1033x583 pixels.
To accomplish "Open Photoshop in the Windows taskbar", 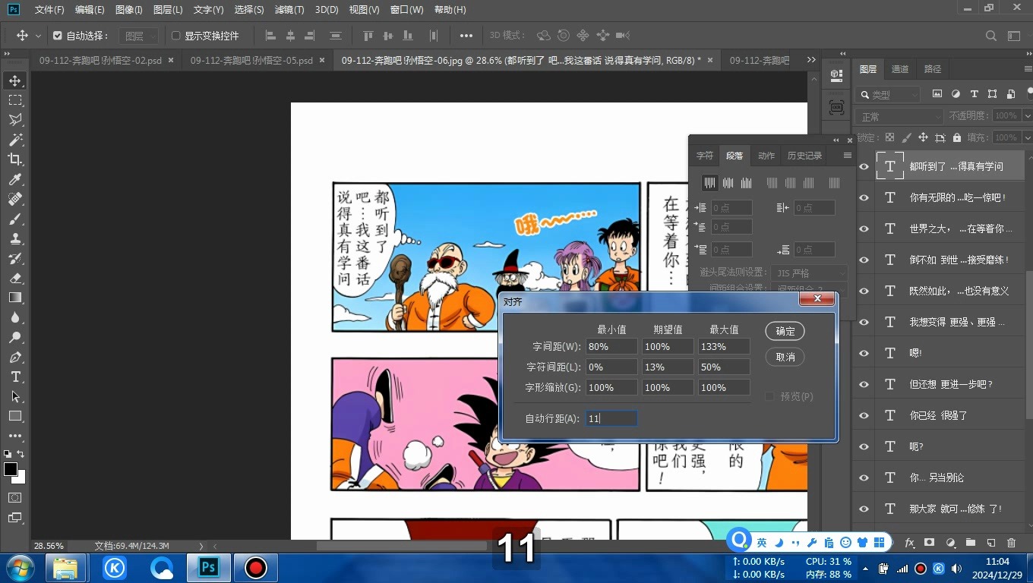I will (x=209, y=567).
